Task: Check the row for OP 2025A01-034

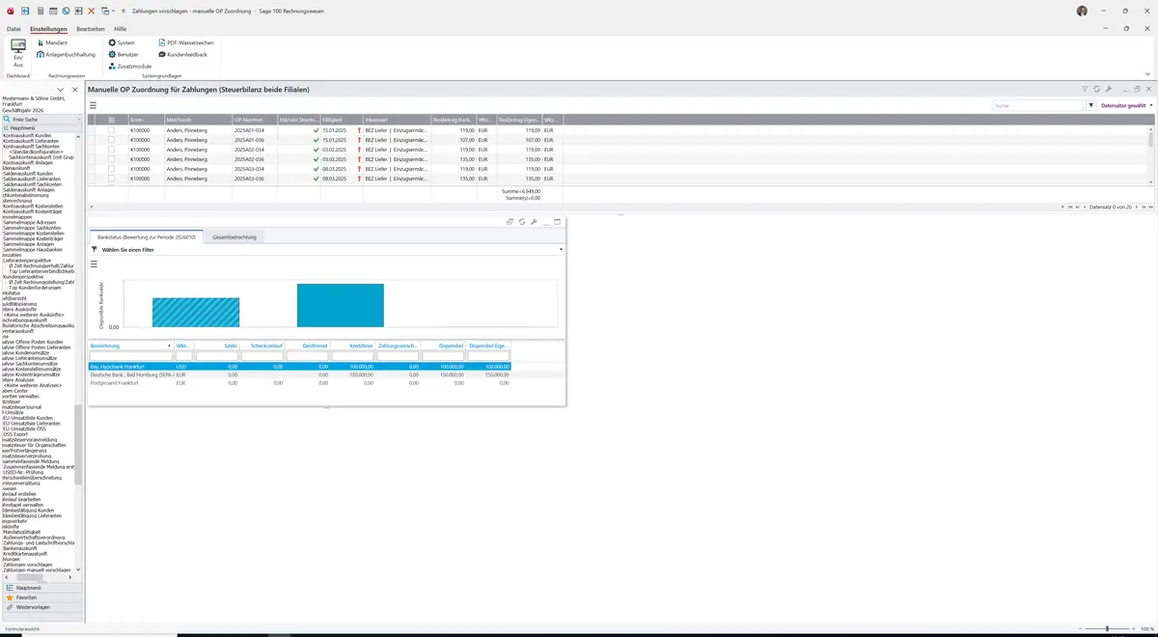Action: (x=111, y=129)
